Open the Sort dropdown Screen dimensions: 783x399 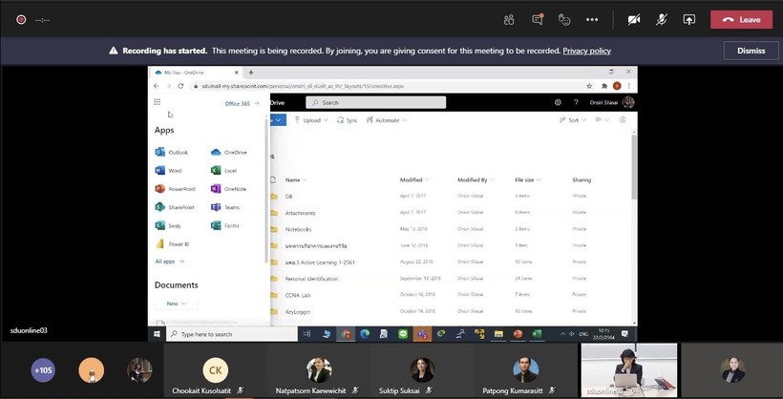pyautogui.click(x=573, y=120)
